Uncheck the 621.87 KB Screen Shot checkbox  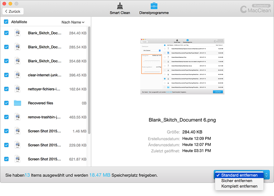point(6,159)
